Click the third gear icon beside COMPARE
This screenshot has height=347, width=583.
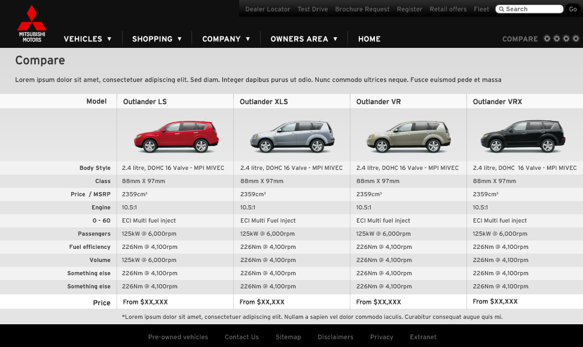566,39
